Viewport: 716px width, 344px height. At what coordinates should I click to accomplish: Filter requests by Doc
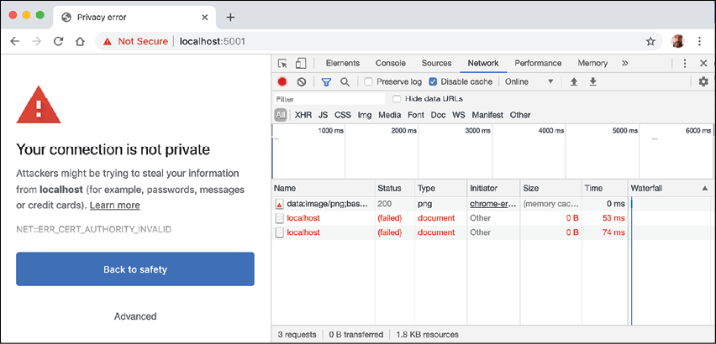pos(439,115)
